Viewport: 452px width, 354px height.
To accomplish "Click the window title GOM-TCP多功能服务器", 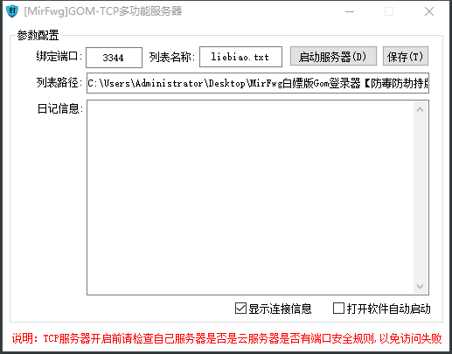I will coord(103,11).
